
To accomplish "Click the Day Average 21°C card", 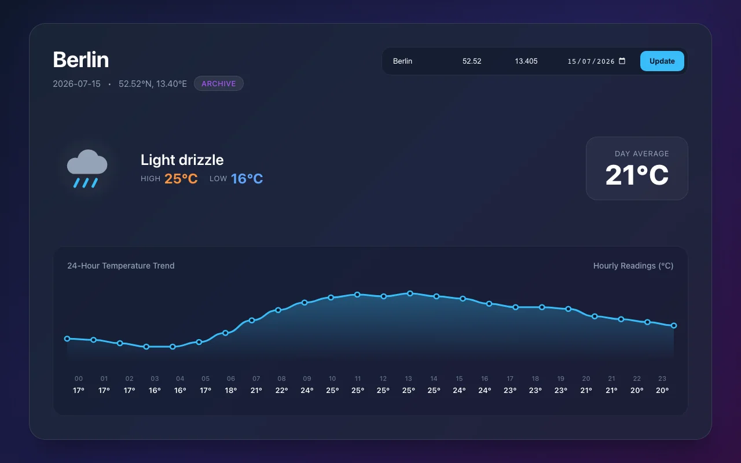I will [x=637, y=168].
